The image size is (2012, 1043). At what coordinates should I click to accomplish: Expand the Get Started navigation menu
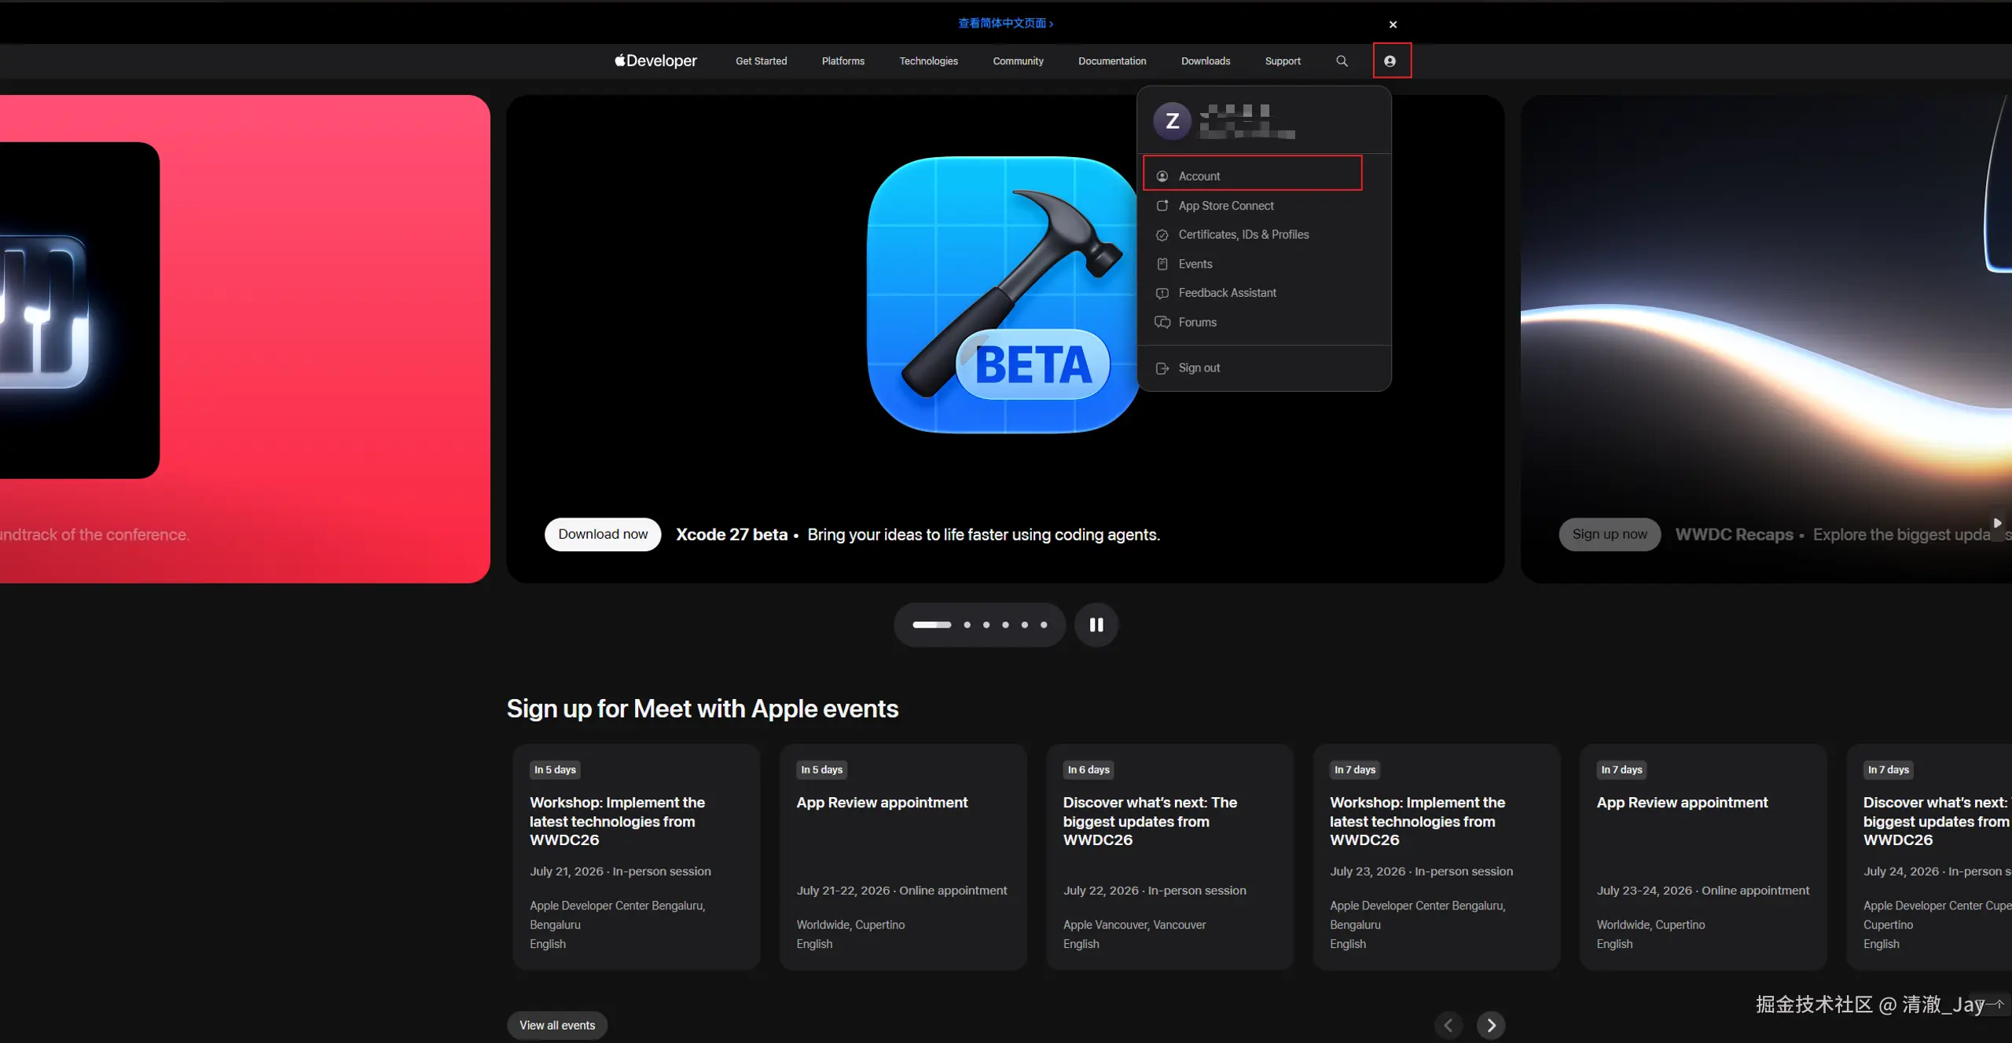[x=761, y=61]
